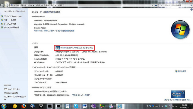
Task: Open the Windows 7 new edition features link
Action: pyautogui.click(x=54, y=31)
